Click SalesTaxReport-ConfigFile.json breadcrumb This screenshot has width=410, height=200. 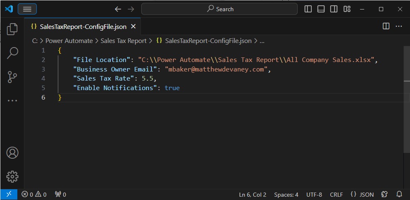point(204,41)
